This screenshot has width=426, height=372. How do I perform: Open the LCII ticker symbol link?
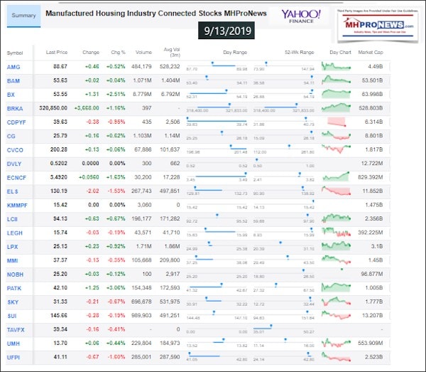point(12,219)
